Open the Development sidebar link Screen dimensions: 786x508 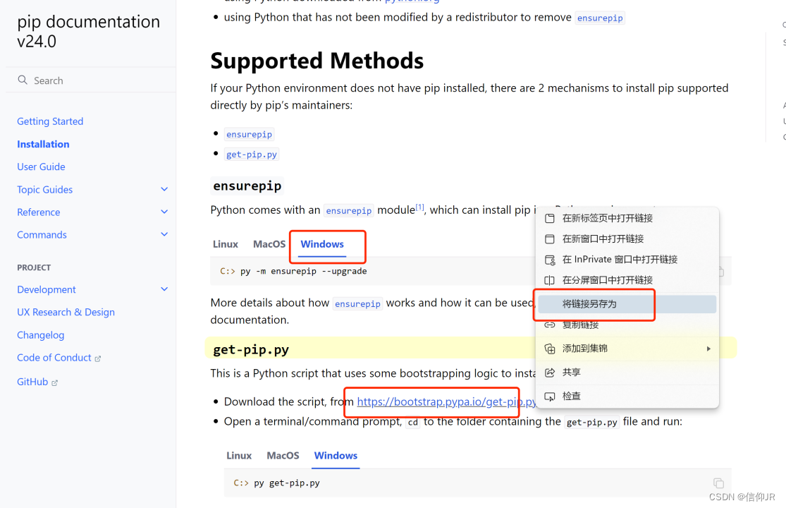46,290
